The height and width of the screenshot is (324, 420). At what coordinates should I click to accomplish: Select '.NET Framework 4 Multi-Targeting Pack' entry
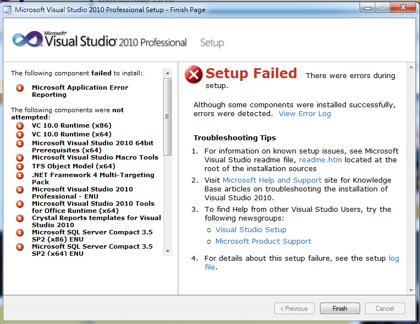pos(93,178)
